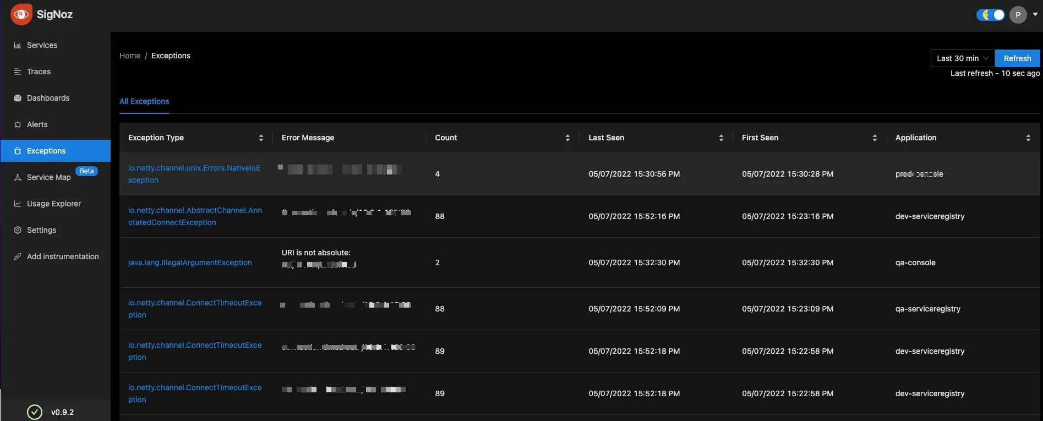Sort by the Last Seen column arrows

721,138
